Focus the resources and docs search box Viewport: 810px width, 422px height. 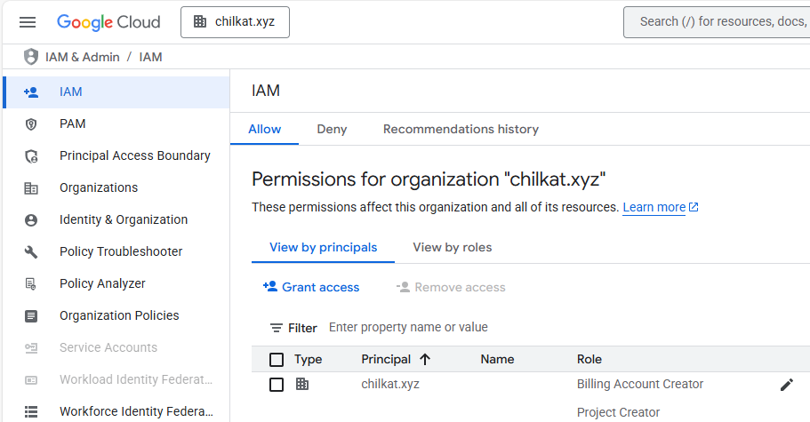(x=717, y=22)
